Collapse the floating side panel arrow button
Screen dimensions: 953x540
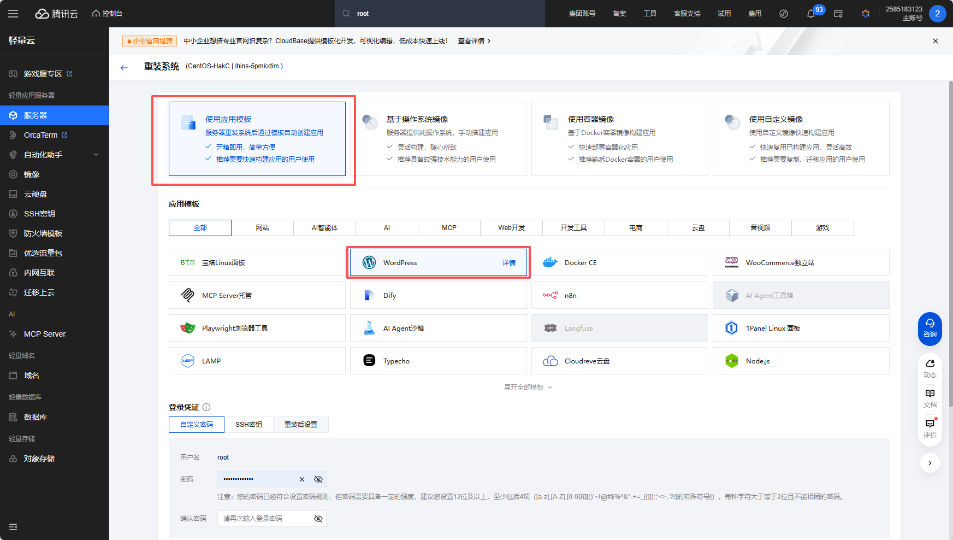(x=930, y=463)
